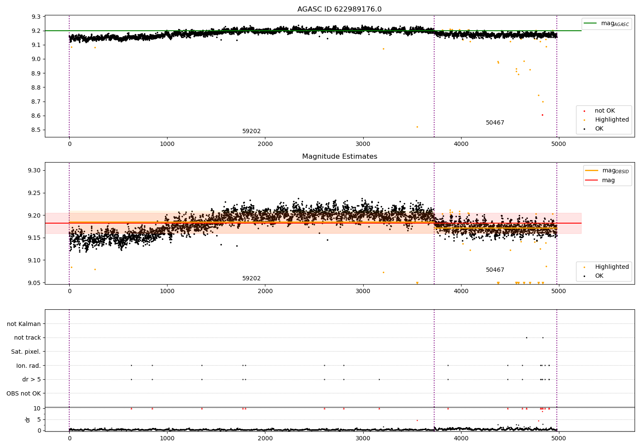Click "Highlighted" legend label in the top plot

point(612,120)
